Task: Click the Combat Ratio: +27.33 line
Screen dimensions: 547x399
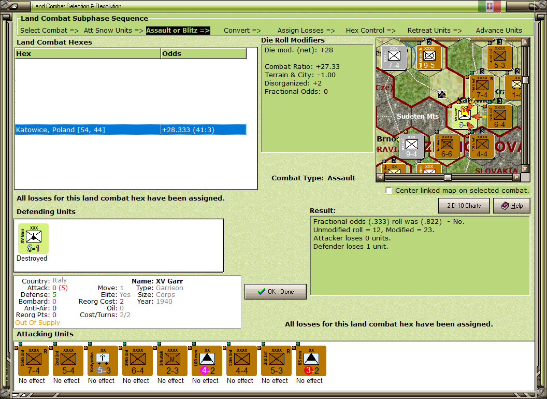Action: pos(302,66)
